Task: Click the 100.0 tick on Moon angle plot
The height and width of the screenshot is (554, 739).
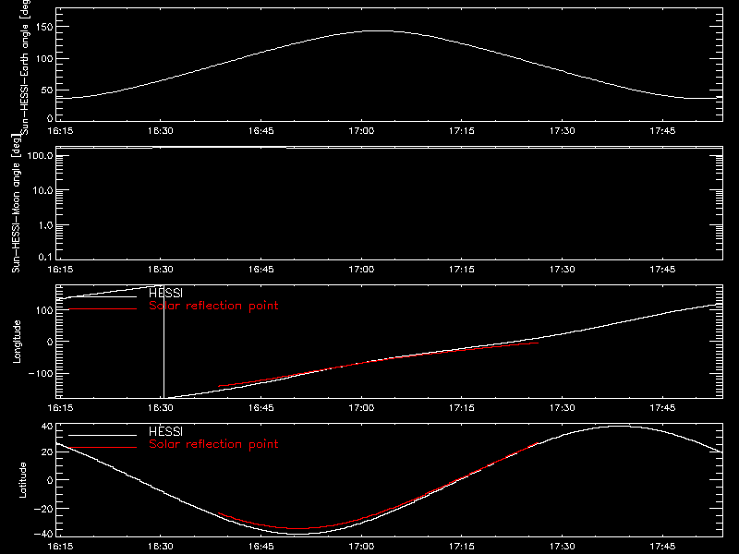Action: (40, 155)
